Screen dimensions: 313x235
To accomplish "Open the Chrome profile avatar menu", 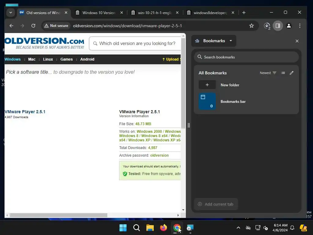I will point(289,26).
